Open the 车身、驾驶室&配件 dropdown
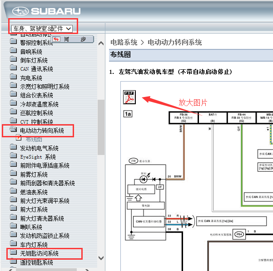Screen dimensions: 273x271 tap(42, 29)
